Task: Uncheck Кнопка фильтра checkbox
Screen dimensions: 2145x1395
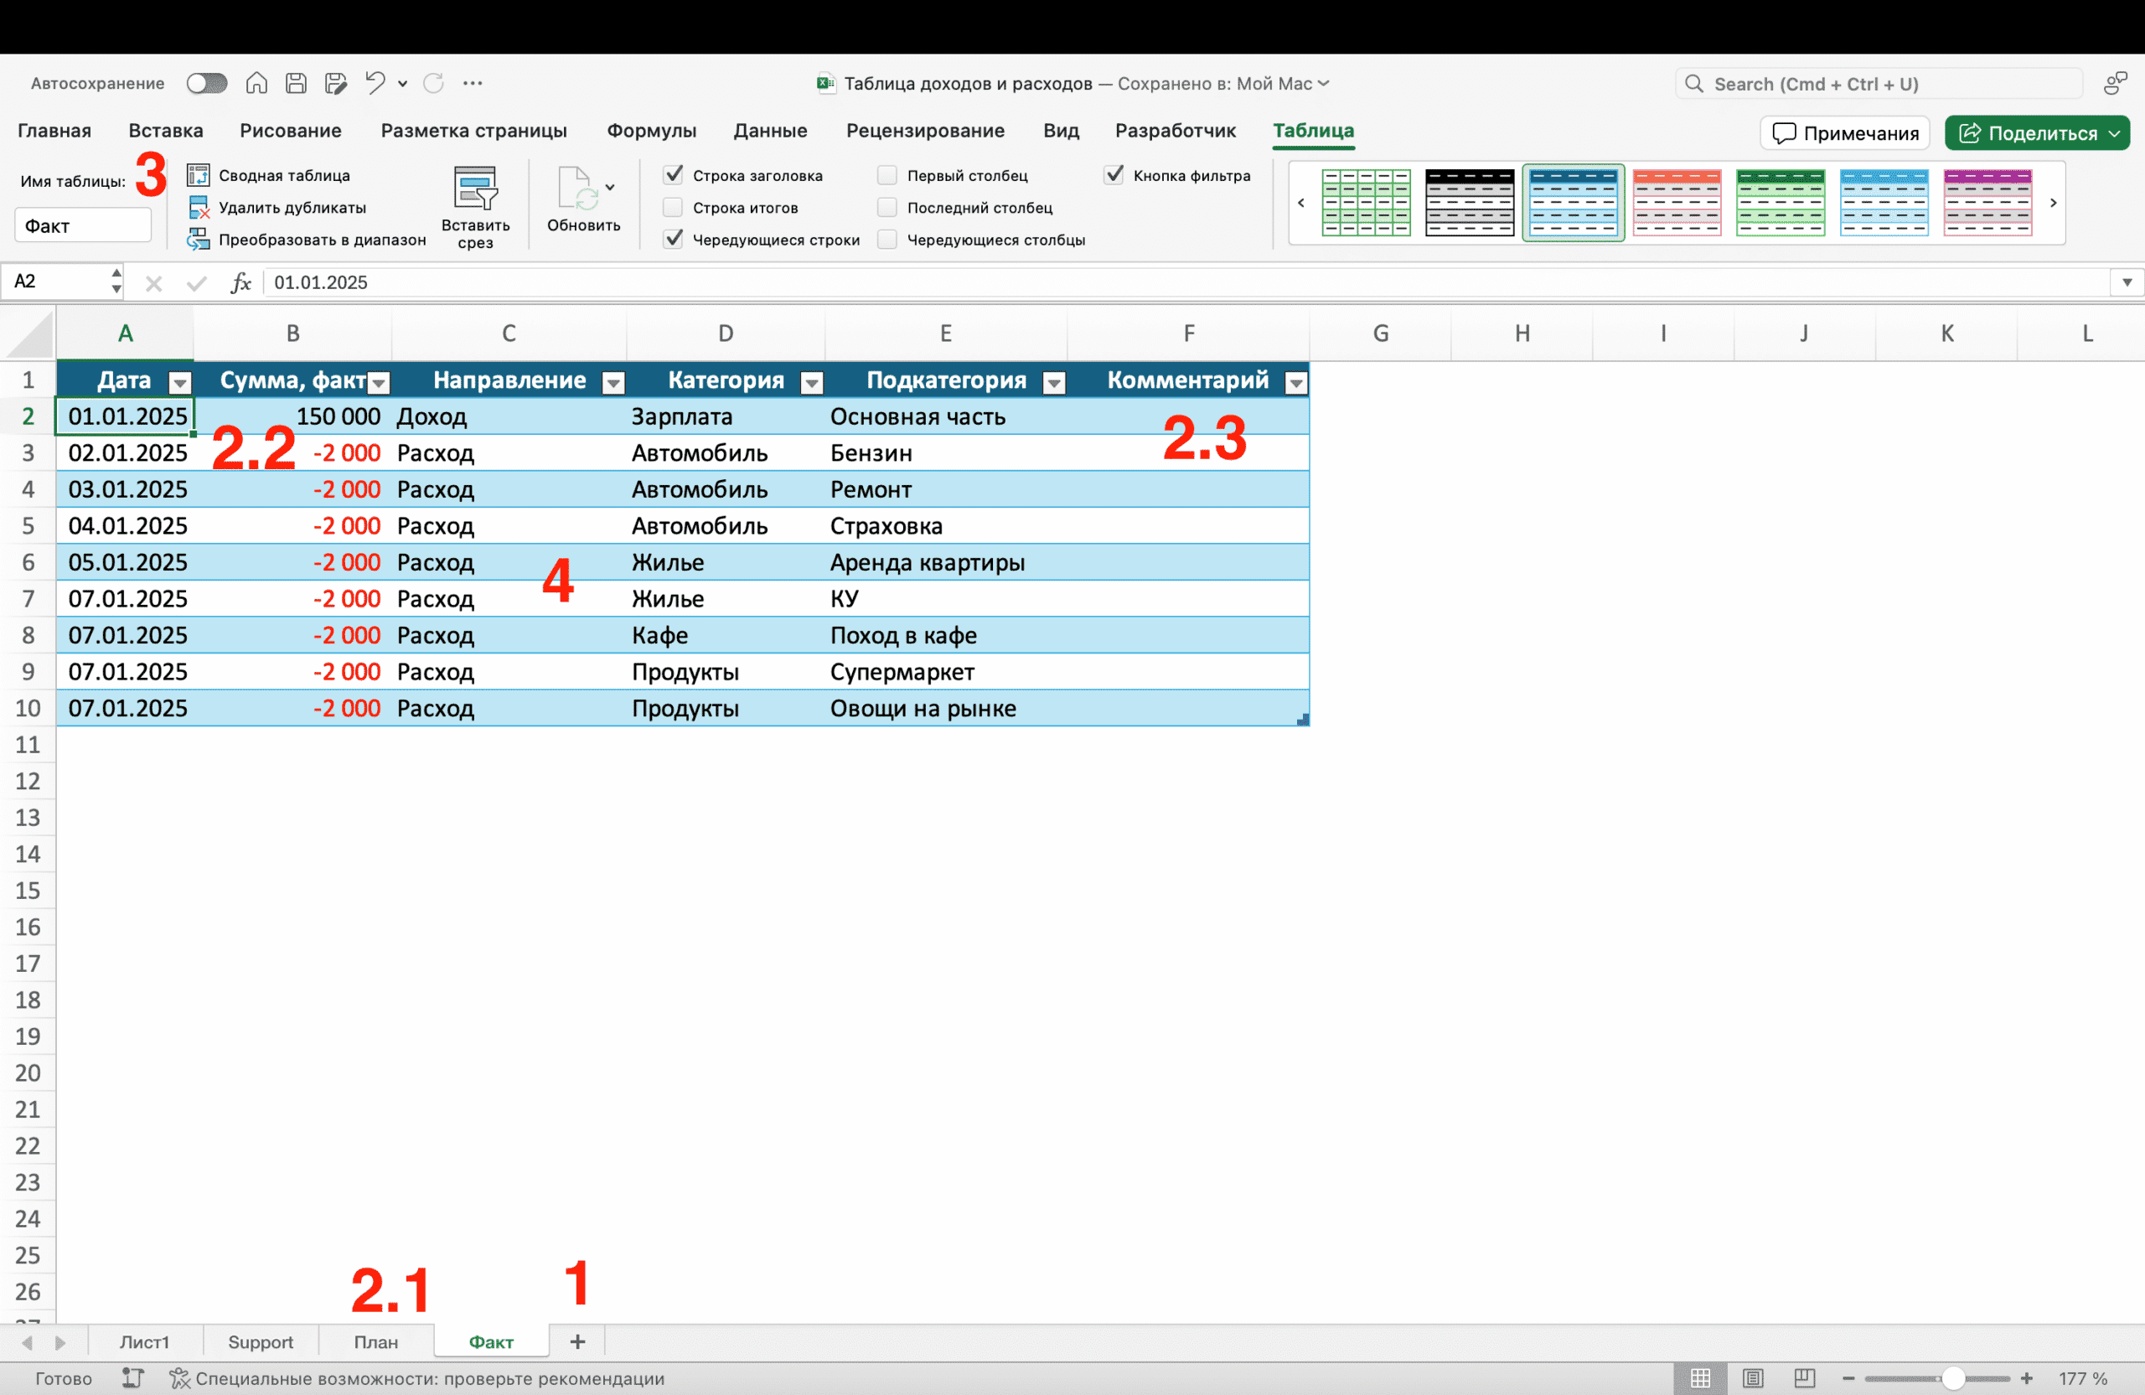Action: point(1114,175)
